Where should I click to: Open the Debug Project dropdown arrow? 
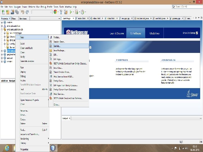[79, 12]
